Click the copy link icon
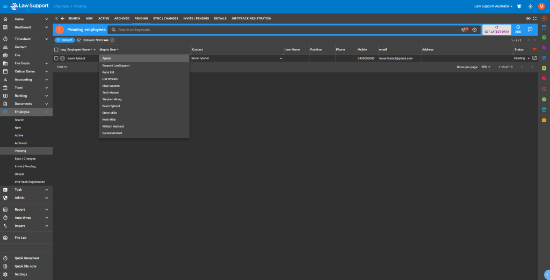Image resolution: width=550 pixels, height=280 pixels. pyautogui.click(x=528, y=18)
